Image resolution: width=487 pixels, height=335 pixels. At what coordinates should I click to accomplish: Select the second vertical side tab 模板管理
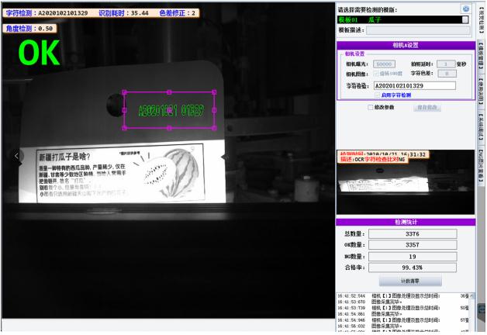tap(481, 56)
